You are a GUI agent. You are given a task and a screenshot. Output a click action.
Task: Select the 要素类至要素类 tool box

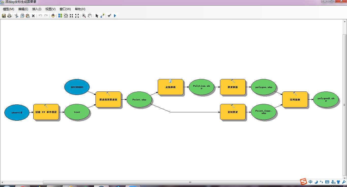click(x=108, y=99)
